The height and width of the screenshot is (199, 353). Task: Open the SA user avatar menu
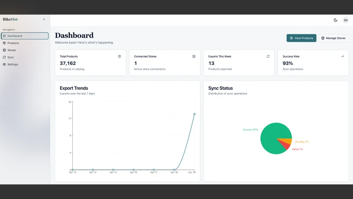coord(345,20)
